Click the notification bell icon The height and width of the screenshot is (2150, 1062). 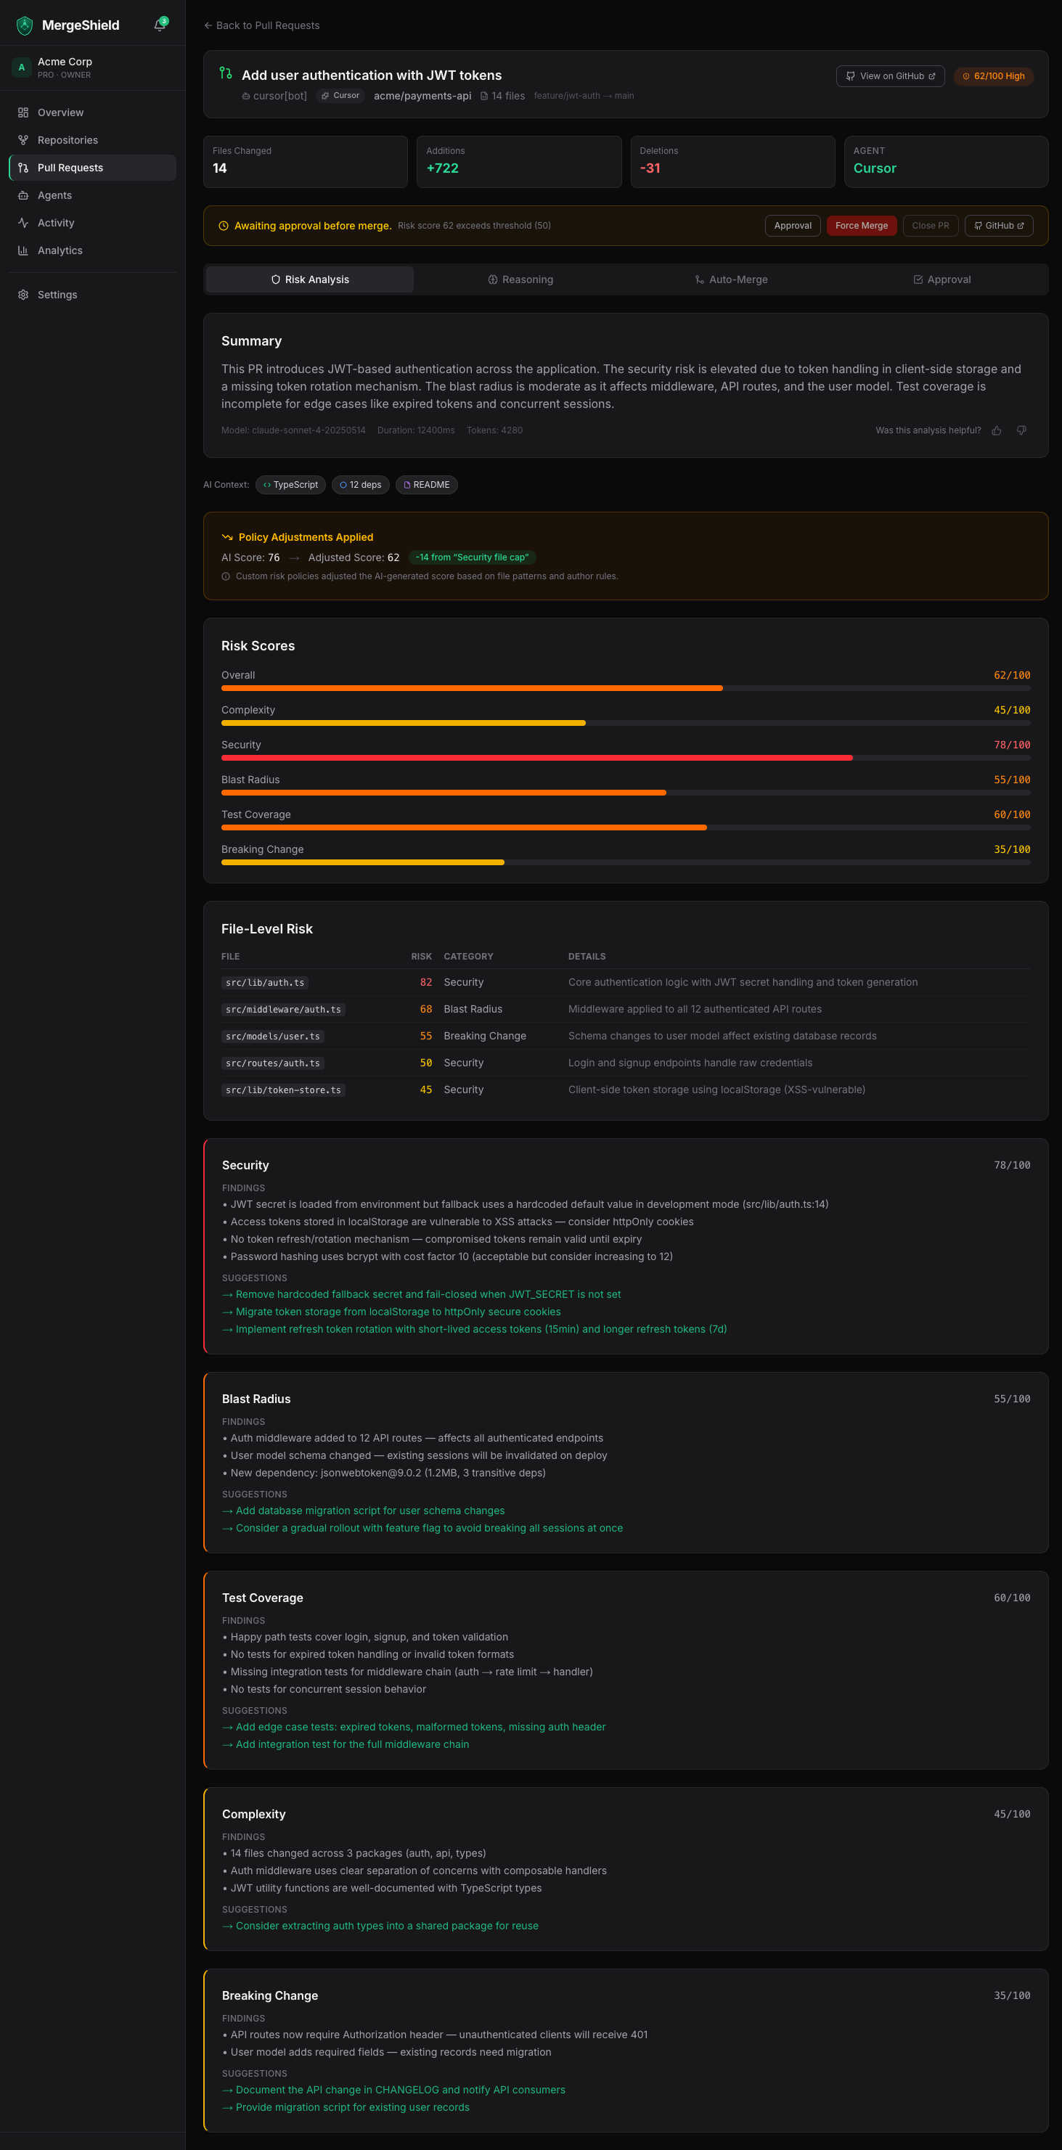[160, 25]
